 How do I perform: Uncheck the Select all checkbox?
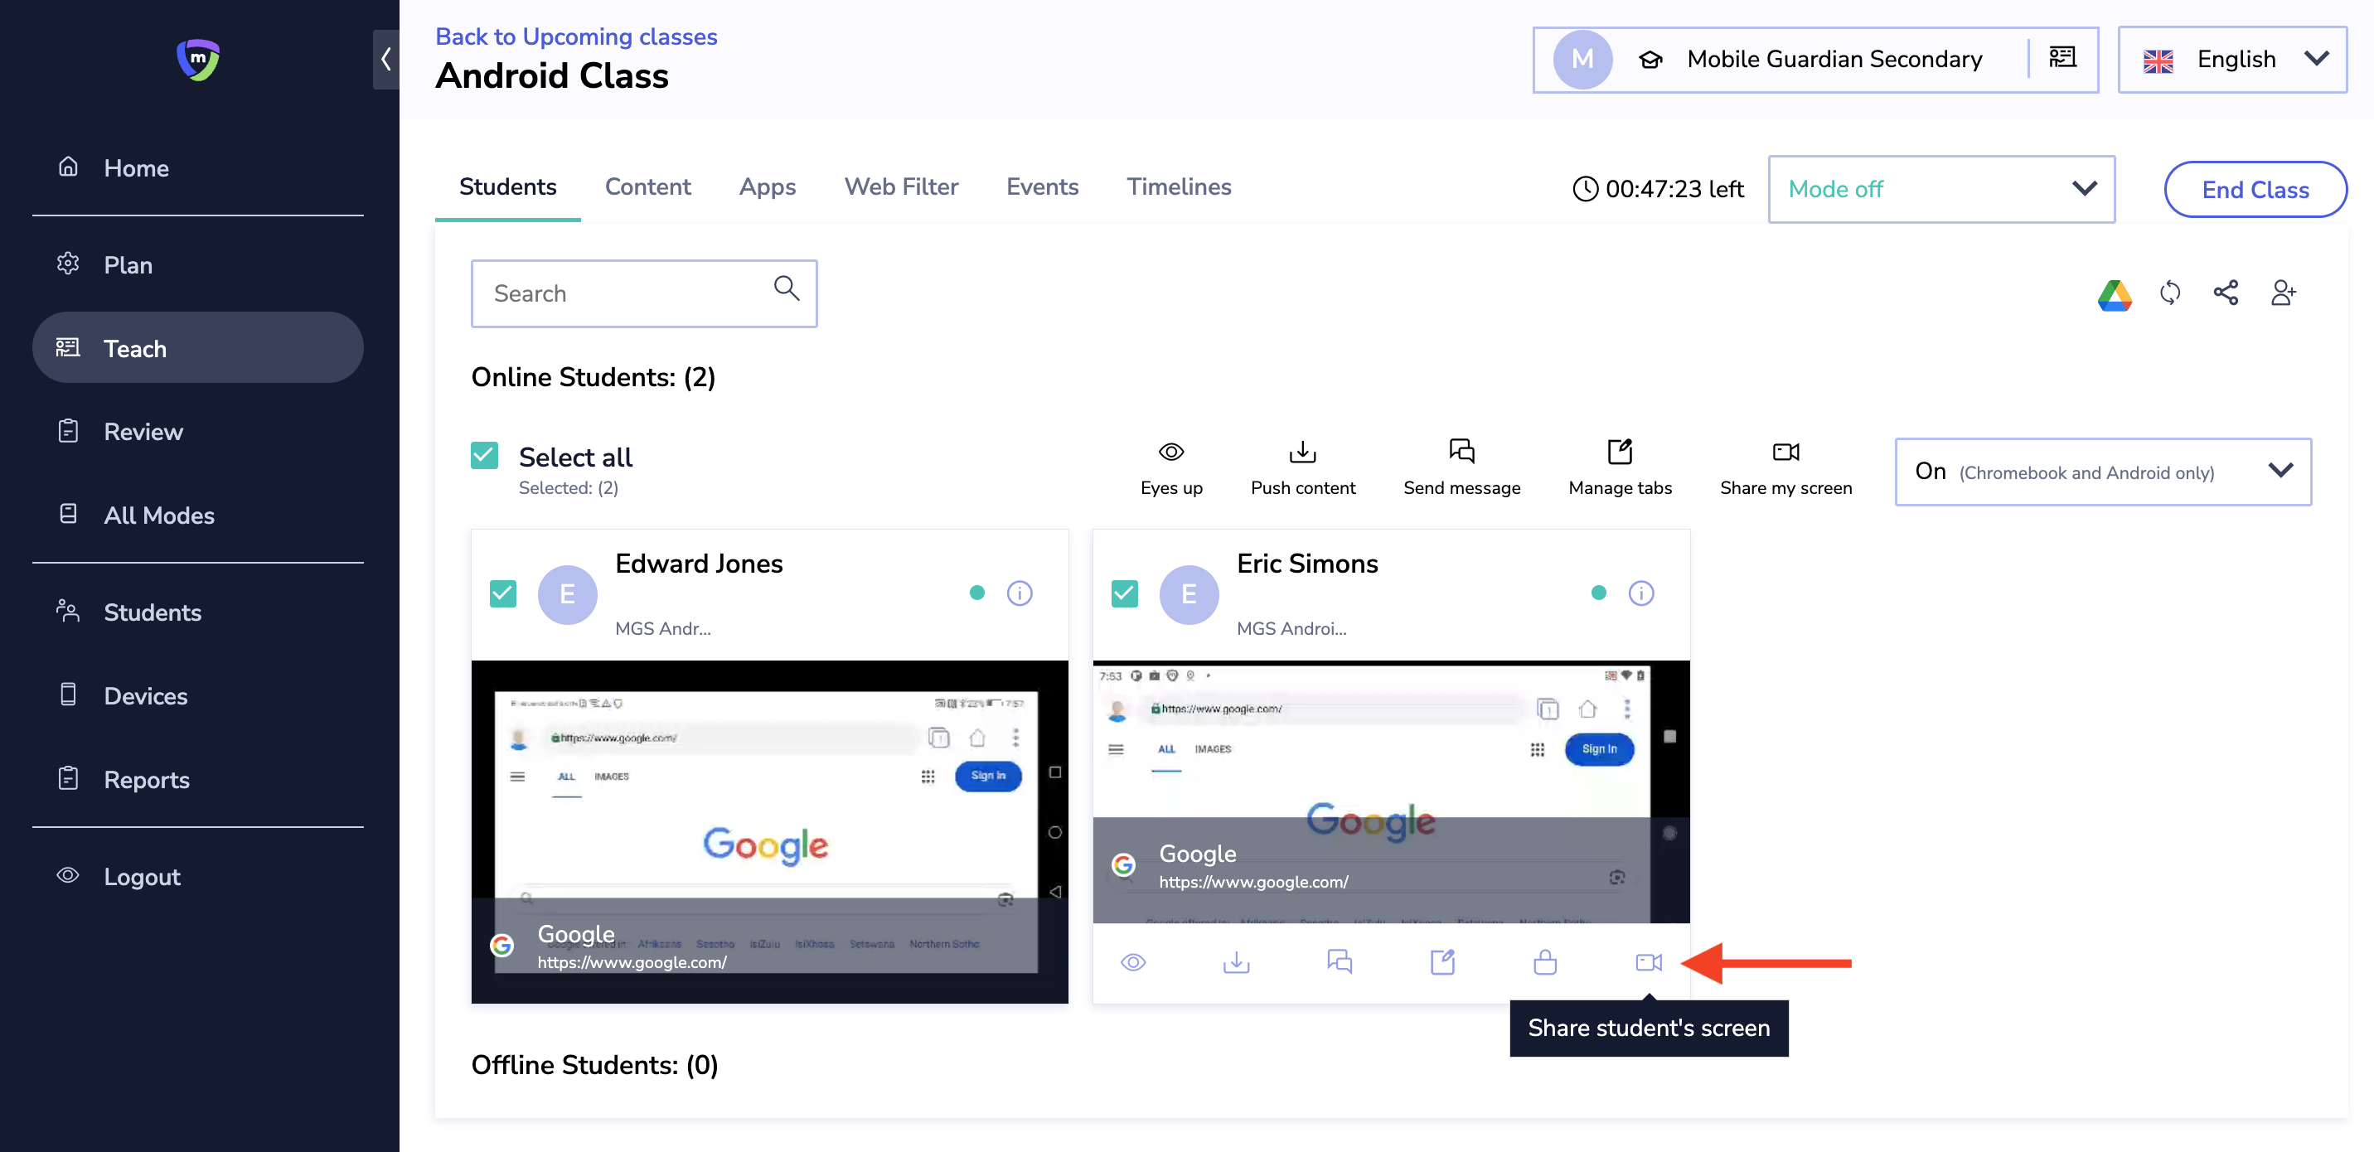coord(485,455)
